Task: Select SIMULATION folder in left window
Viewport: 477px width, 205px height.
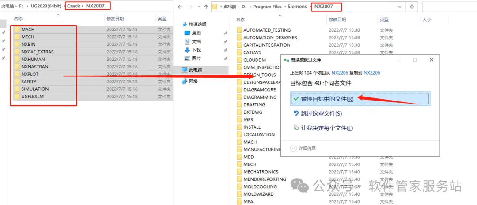Action: tap(35, 89)
